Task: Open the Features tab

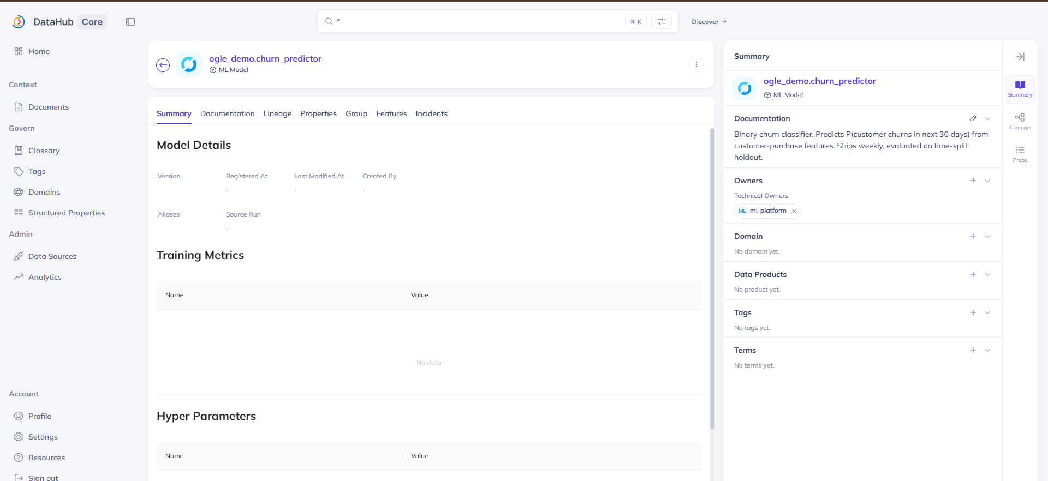Action: pyautogui.click(x=391, y=113)
